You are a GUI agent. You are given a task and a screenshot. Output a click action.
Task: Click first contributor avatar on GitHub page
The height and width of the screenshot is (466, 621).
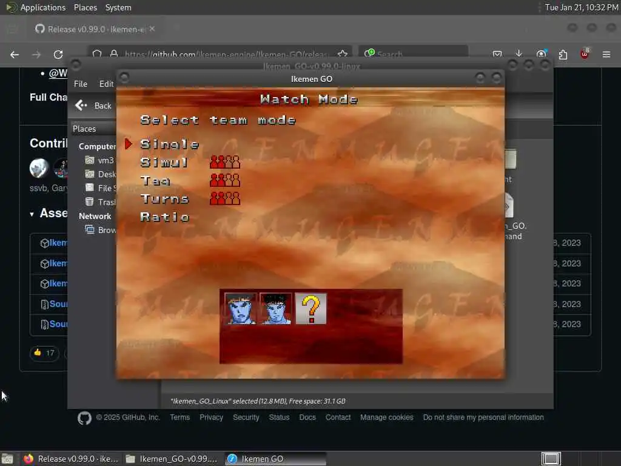click(x=39, y=167)
